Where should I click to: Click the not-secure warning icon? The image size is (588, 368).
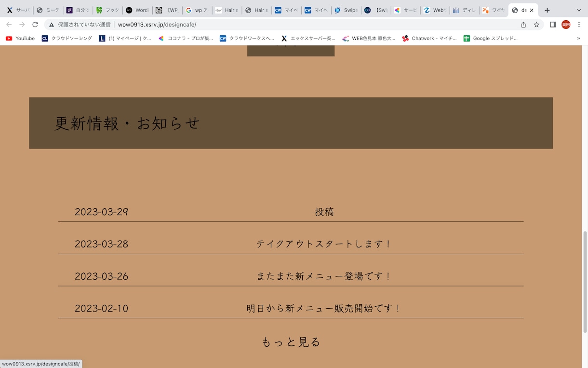pyautogui.click(x=52, y=25)
